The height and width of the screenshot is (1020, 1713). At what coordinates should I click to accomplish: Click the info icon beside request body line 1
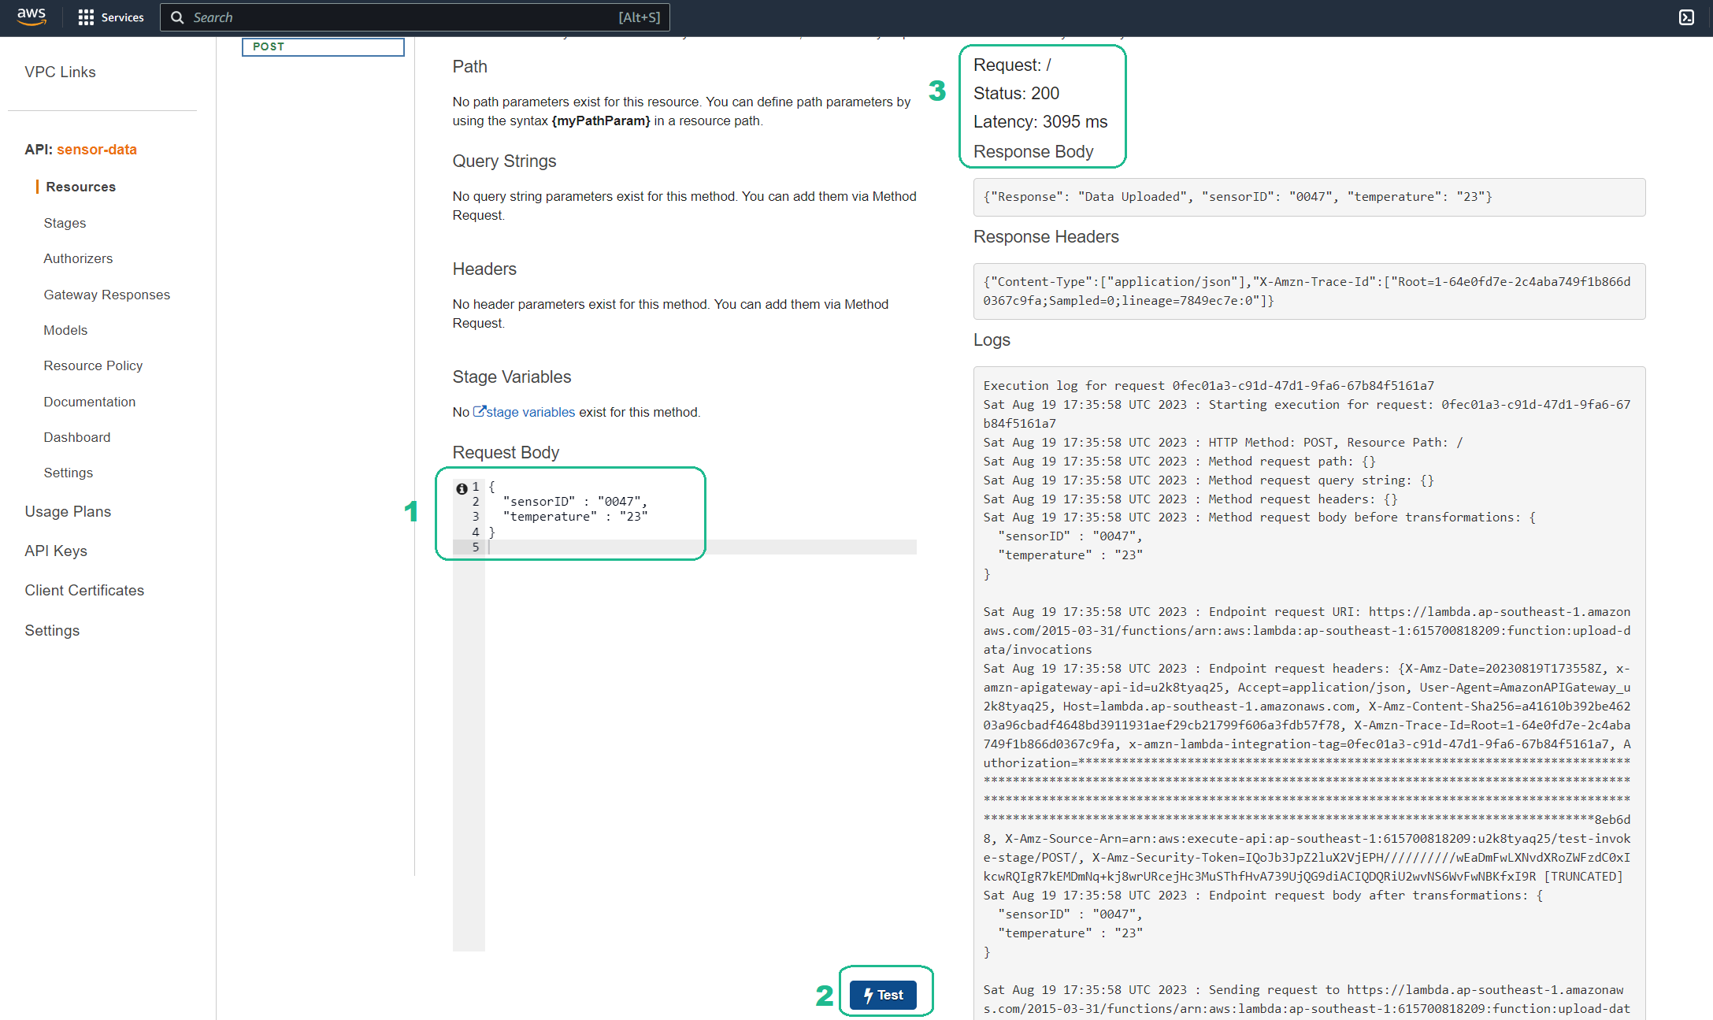[462, 488]
